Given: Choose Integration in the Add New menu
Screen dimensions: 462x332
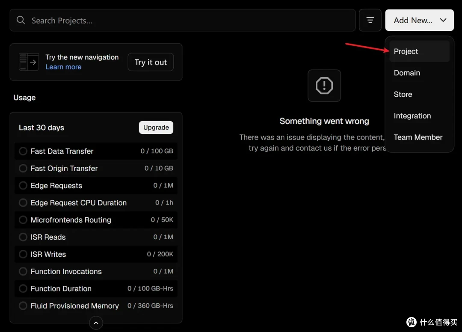Looking at the screenshot, I should 419,116.
